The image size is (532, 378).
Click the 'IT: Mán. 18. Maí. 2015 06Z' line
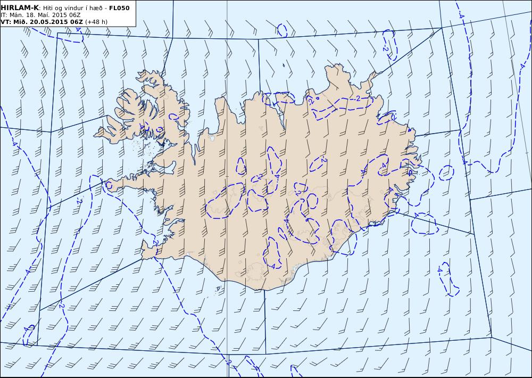pyautogui.click(x=40, y=15)
